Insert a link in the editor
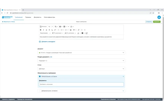164x109 pixels. tap(78, 30)
